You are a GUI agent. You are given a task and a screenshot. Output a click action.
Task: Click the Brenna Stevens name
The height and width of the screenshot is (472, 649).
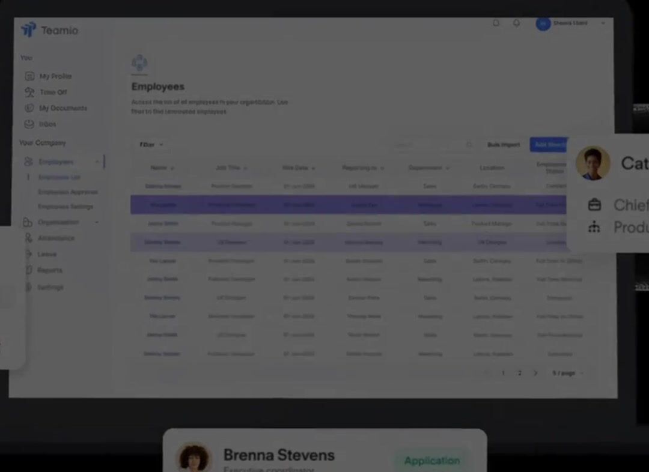point(279,455)
